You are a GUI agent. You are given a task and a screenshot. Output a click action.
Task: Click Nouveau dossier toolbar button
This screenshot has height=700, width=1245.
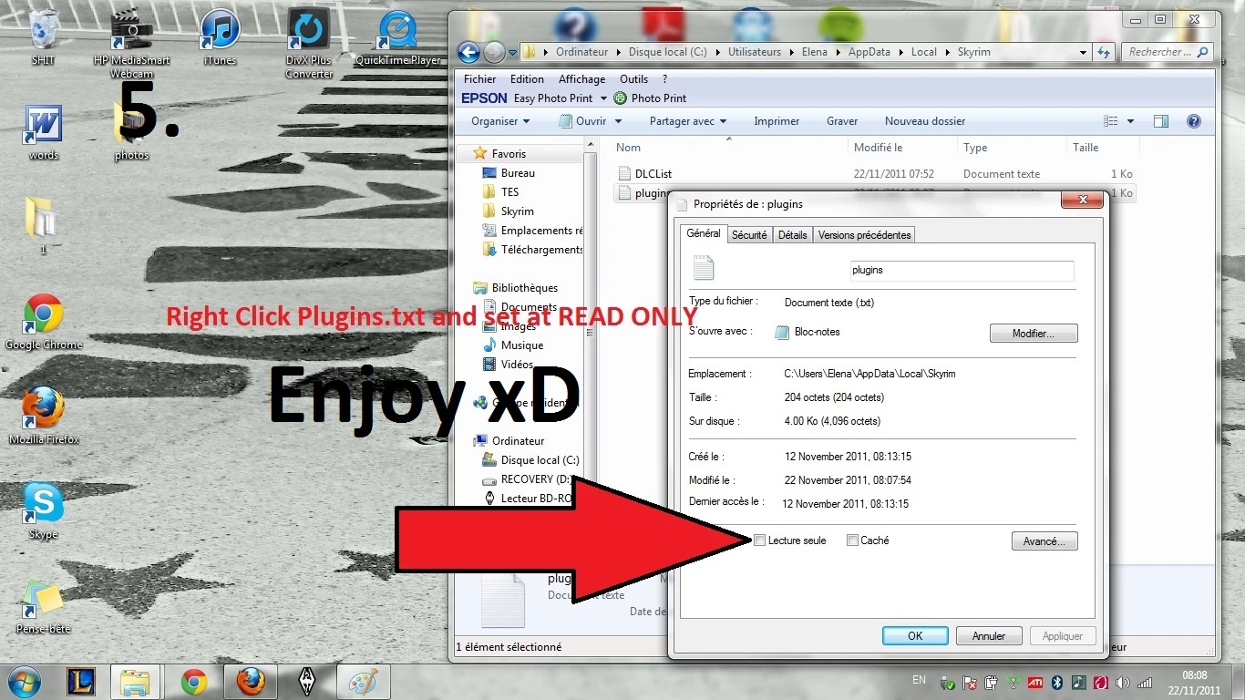[x=925, y=121]
